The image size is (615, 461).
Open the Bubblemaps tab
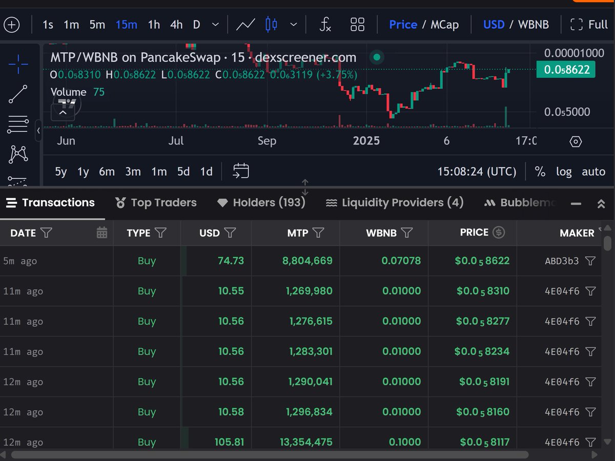coord(521,203)
